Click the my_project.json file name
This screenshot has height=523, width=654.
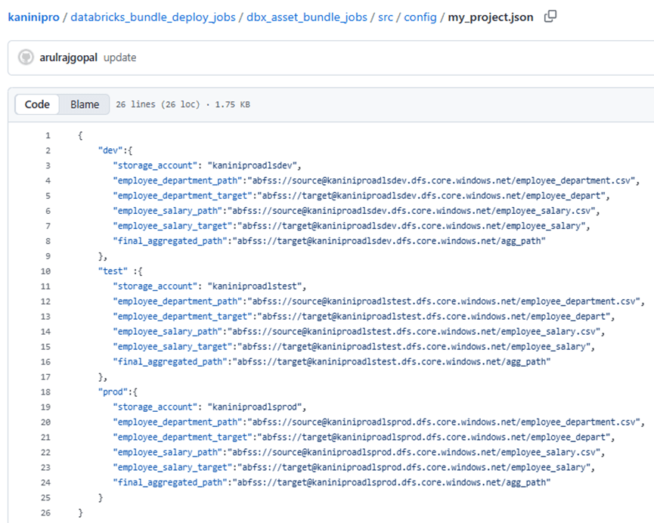click(x=491, y=17)
